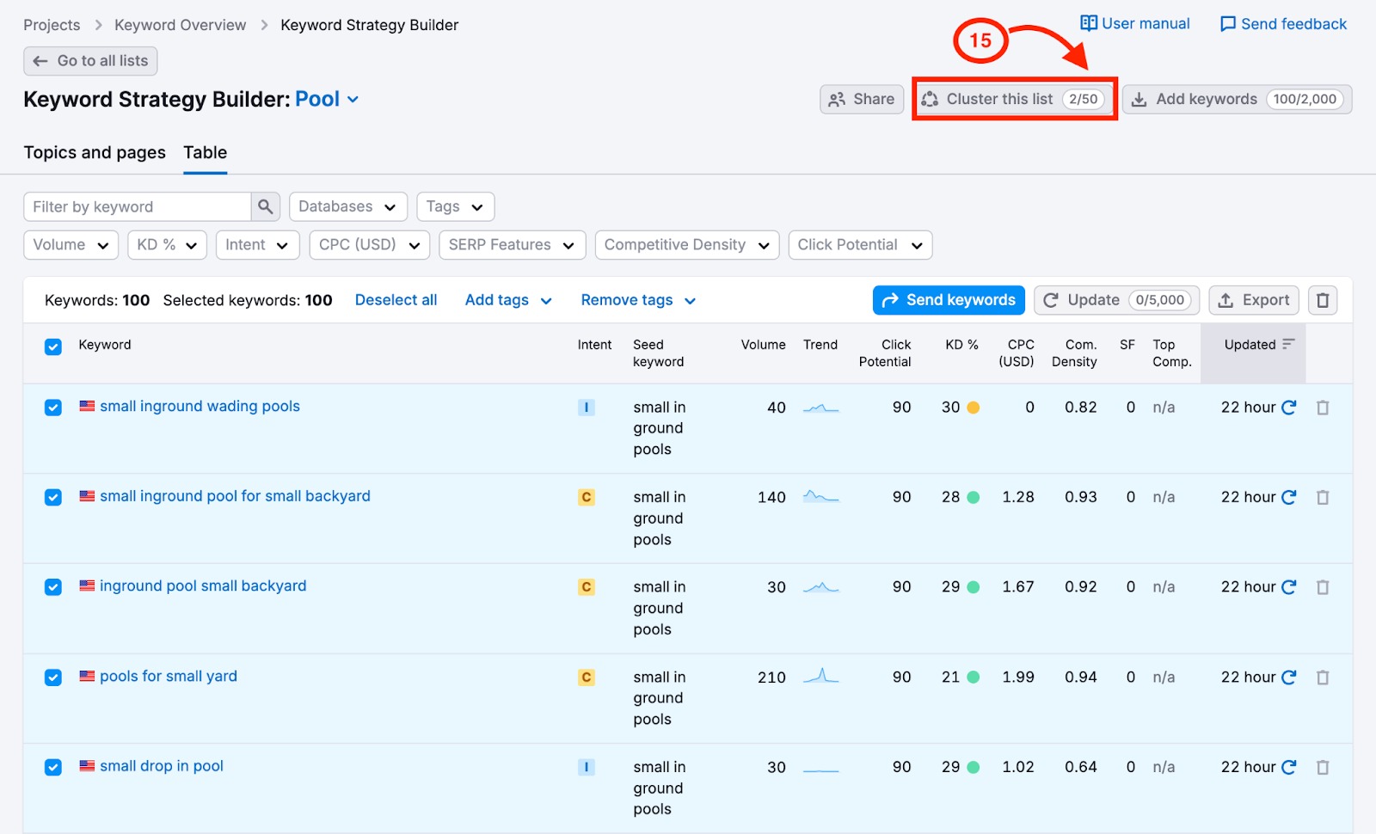1376x834 pixels.
Task: Open the Databases filter dropdown
Action: [x=348, y=206]
